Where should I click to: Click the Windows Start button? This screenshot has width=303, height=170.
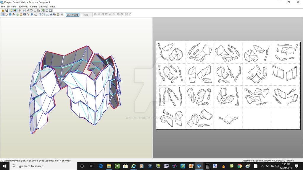coord(5,166)
